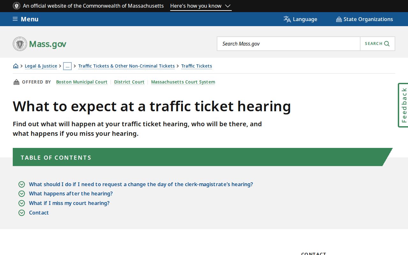Open the Traffic Tickets breadcrumb link

point(196,66)
